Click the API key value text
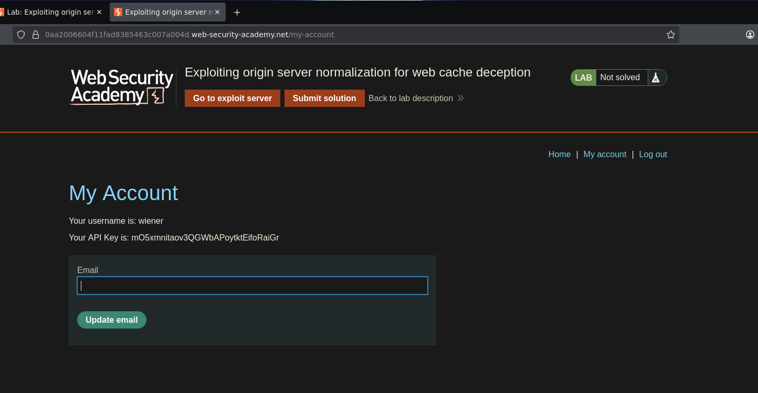The width and height of the screenshot is (758, 393). coord(205,237)
